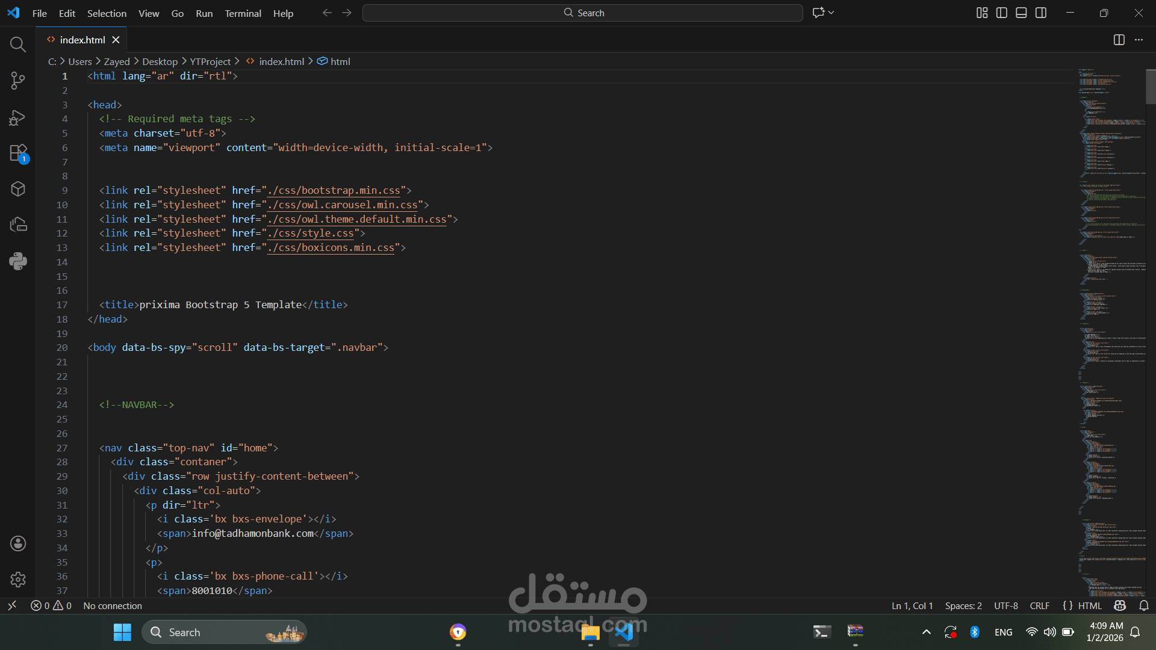Click the HTML language mode button
The width and height of the screenshot is (1156, 650).
click(x=1089, y=606)
